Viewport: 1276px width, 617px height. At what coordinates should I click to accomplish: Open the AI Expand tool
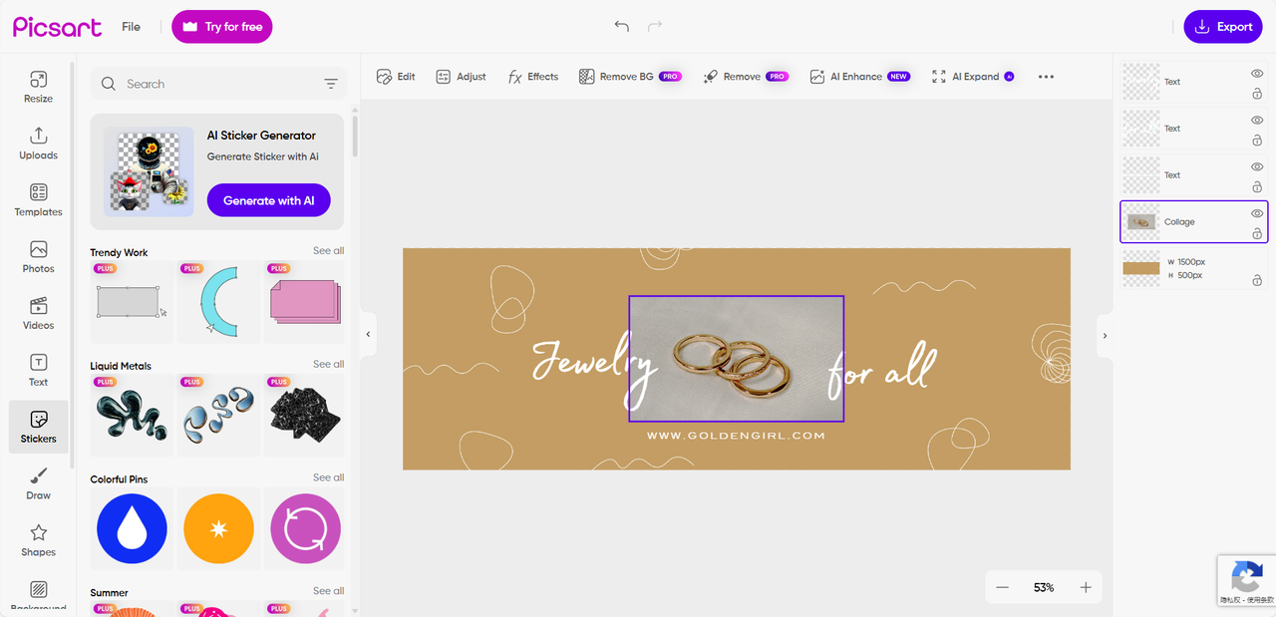973,77
